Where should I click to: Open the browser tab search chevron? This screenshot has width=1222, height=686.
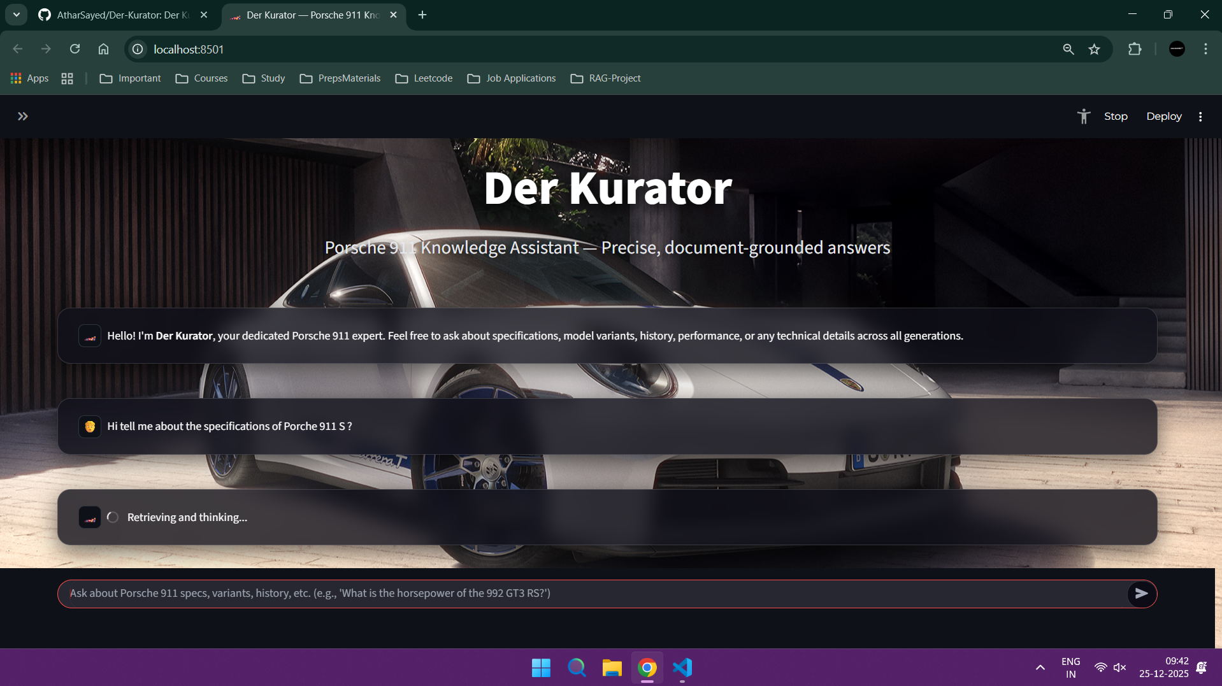tap(16, 14)
